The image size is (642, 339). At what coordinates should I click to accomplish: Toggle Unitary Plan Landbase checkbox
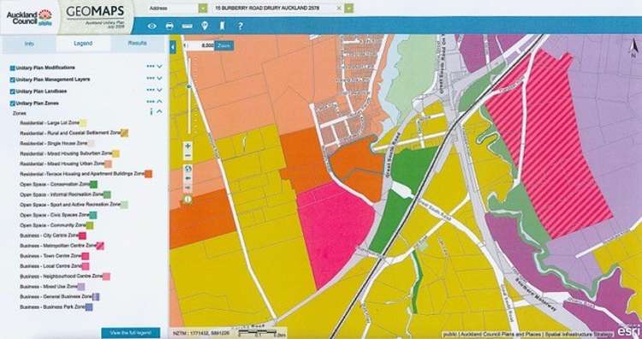tap(12, 92)
